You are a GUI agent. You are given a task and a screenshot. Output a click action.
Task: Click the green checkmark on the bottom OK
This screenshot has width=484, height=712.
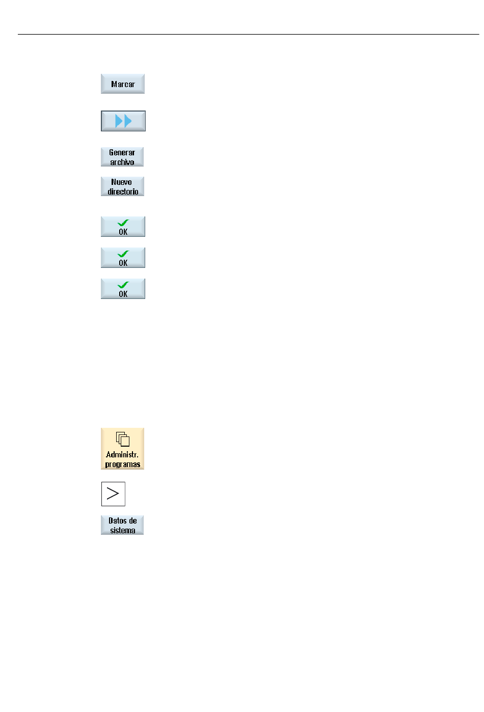pyautogui.click(x=123, y=285)
